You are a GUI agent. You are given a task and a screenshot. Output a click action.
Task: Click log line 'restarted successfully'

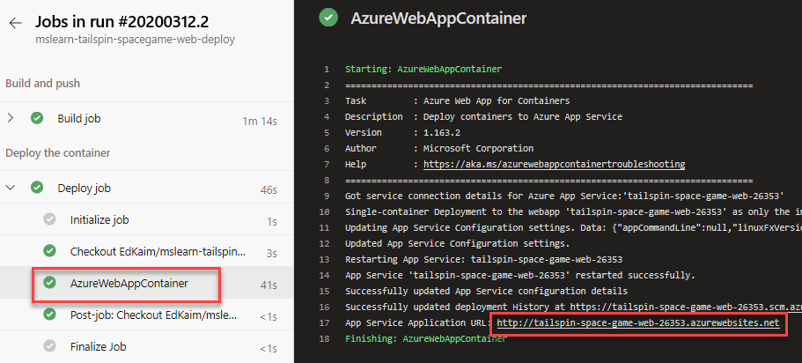pyautogui.click(x=520, y=276)
